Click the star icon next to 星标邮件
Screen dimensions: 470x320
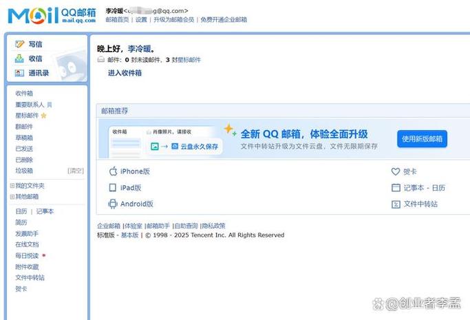click(44, 116)
